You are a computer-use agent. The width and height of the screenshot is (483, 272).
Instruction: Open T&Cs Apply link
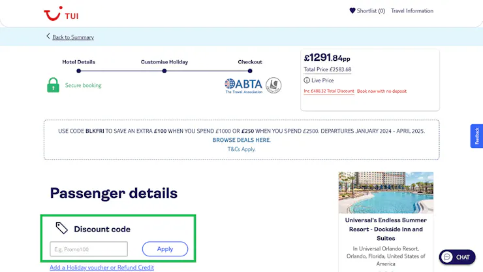(241, 149)
